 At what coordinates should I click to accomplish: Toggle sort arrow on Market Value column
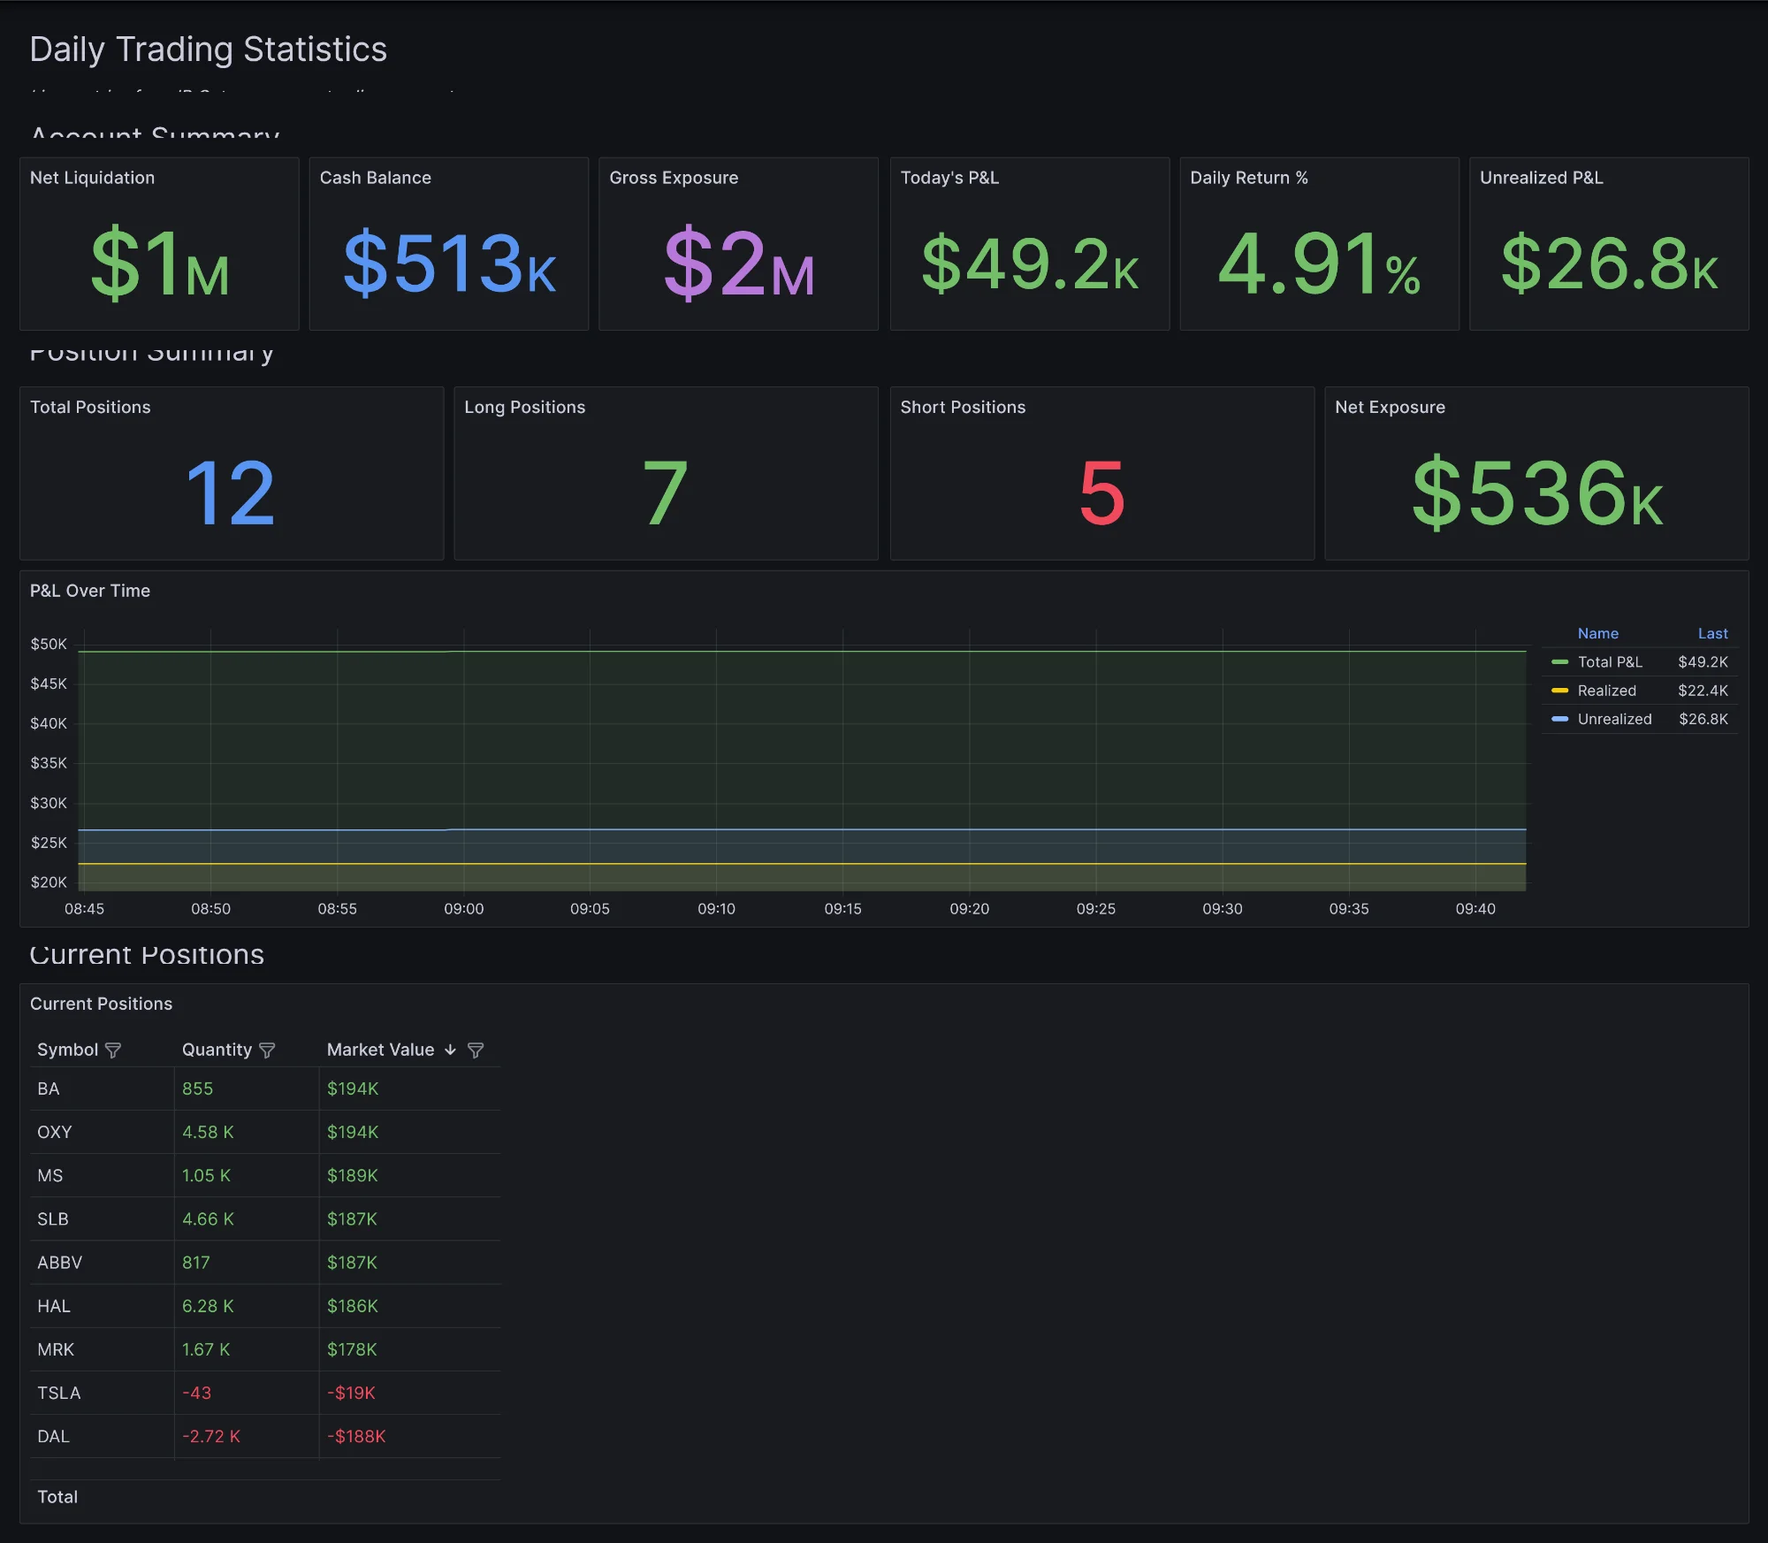(x=450, y=1050)
